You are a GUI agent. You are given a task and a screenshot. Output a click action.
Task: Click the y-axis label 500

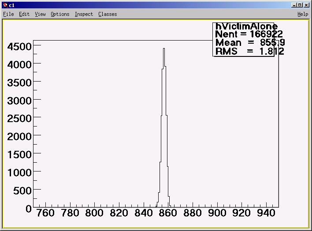point(22,191)
